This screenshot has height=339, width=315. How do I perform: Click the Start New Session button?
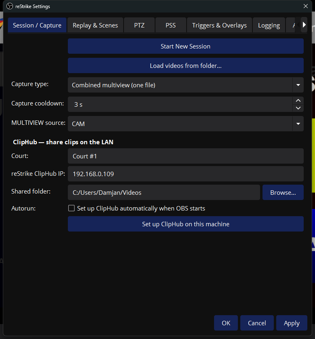186,46
